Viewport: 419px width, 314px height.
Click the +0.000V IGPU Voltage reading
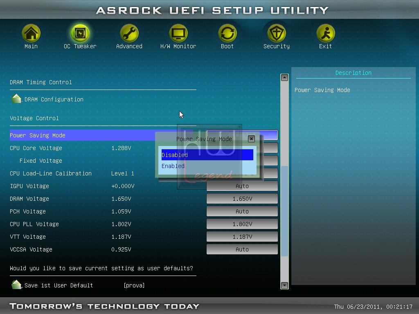click(123, 186)
